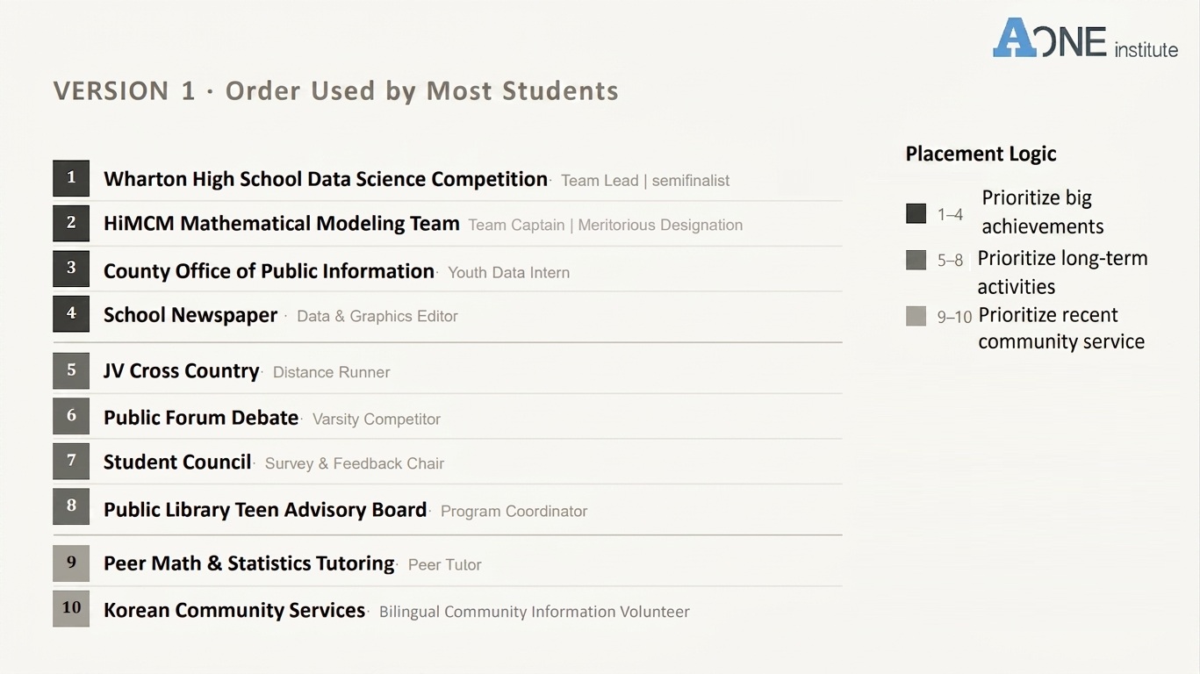Image resolution: width=1200 pixels, height=674 pixels.
Task: Select number 5 badge for JV Cross Country
Action: (71, 370)
